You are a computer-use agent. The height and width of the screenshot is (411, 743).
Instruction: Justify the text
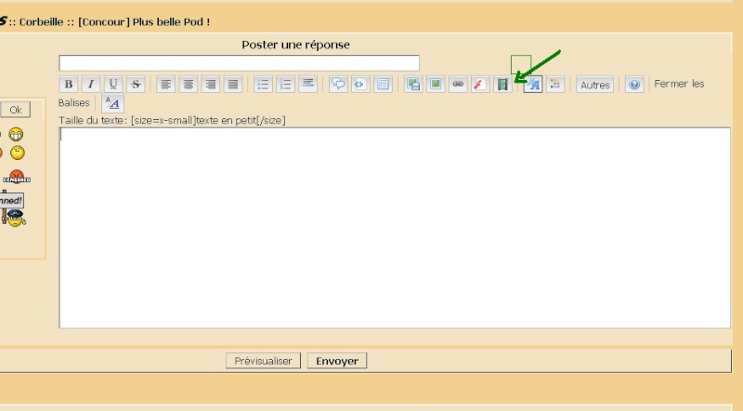233,85
